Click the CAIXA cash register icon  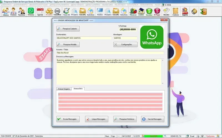click(x=141, y=11)
